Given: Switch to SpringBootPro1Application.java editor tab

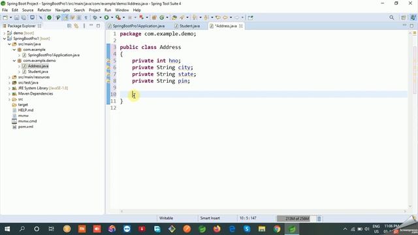Looking at the screenshot, I should (x=136, y=26).
